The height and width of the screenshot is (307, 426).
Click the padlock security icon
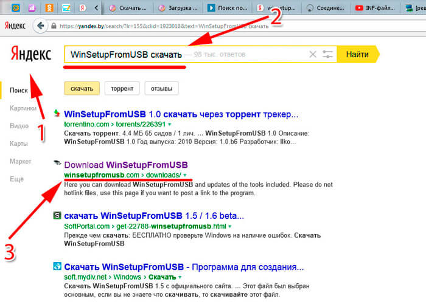54,26
